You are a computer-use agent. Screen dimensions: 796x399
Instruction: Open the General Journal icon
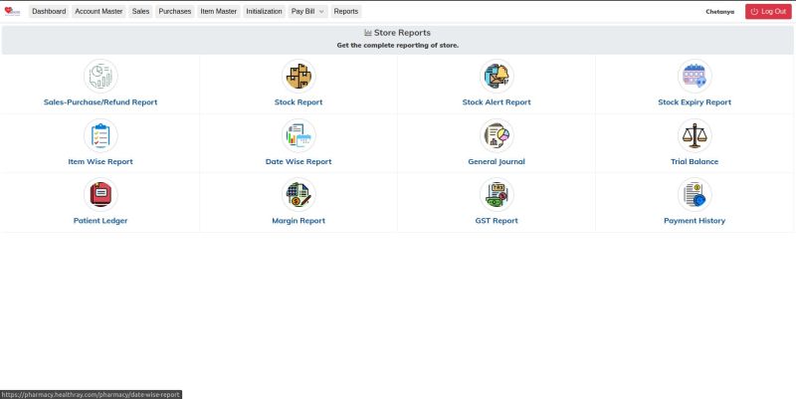[x=497, y=135]
